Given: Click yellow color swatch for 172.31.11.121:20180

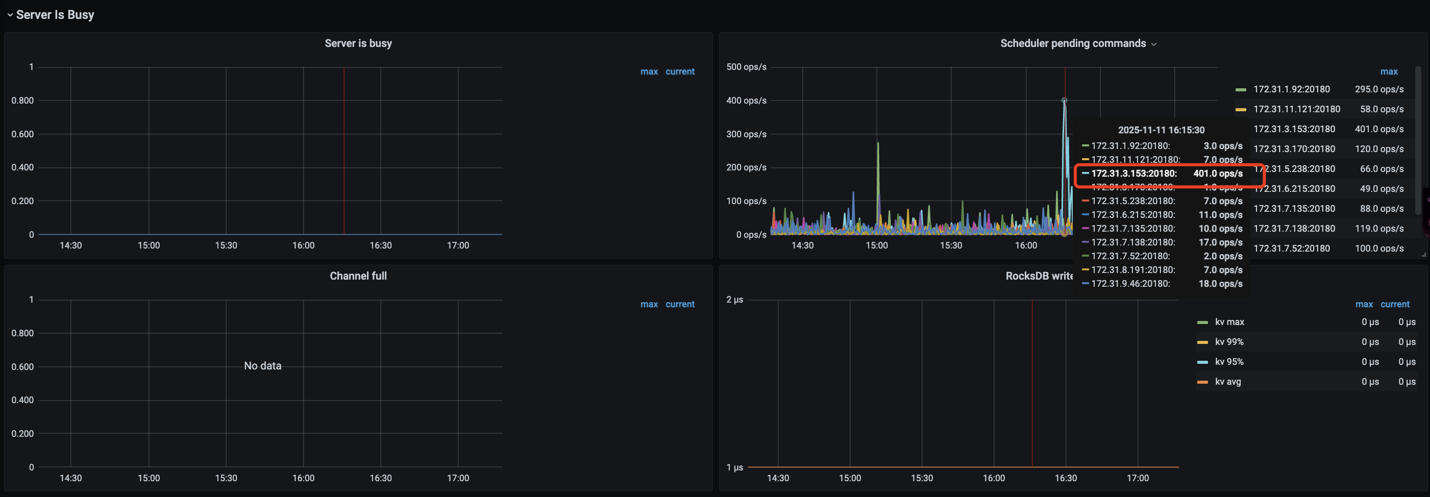Looking at the screenshot, I should point(1241,110).
